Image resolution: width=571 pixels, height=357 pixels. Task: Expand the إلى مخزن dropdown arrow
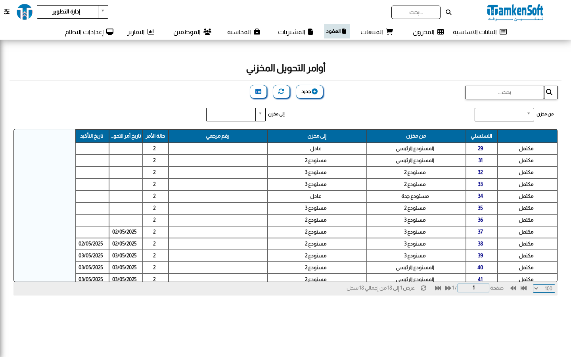pyautogui.click(x=260, y=114)
